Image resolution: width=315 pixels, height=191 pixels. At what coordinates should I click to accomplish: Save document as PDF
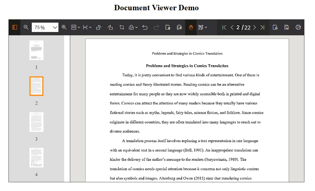tap(287, 27)
